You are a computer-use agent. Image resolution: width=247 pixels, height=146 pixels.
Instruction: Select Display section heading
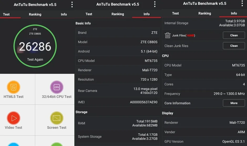click(x=167, y=113)
